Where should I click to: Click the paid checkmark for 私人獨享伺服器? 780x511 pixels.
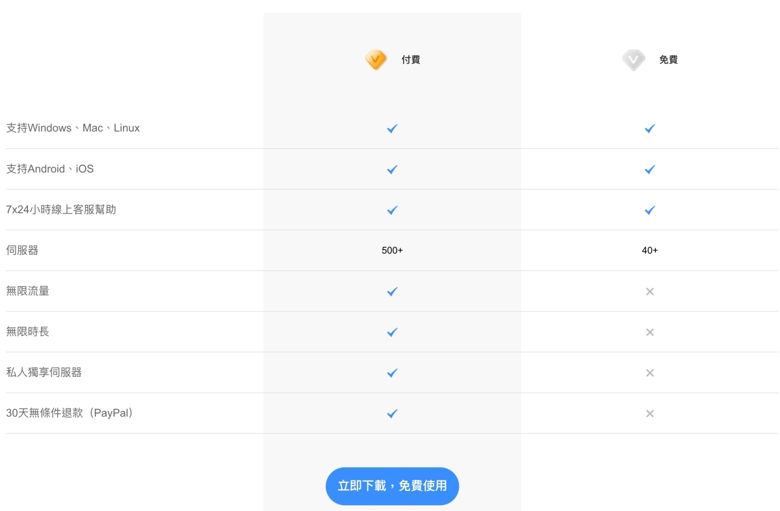392,373
